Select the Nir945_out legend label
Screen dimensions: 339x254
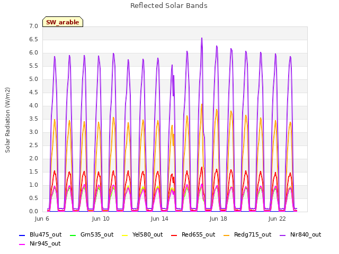(x=45, y=244)
